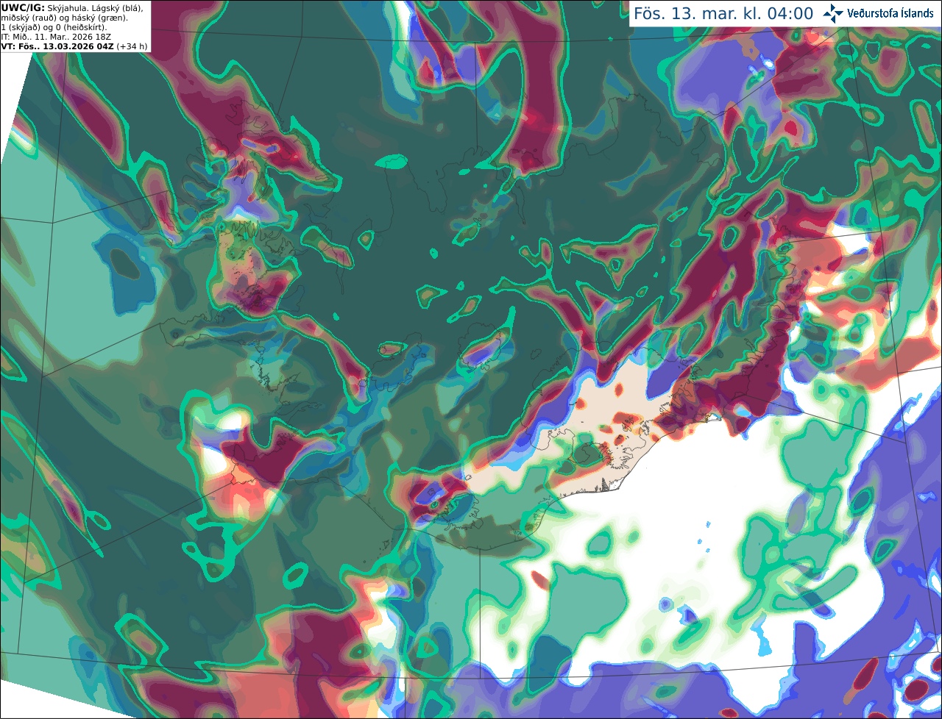Click the "Veðurstofa Íslands" name text
This screenshot has width=942, height=719.
890,13
